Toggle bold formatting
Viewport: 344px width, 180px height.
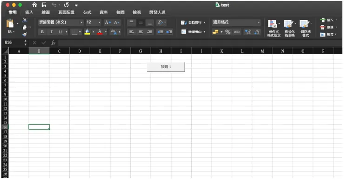[x=42, y=32]
